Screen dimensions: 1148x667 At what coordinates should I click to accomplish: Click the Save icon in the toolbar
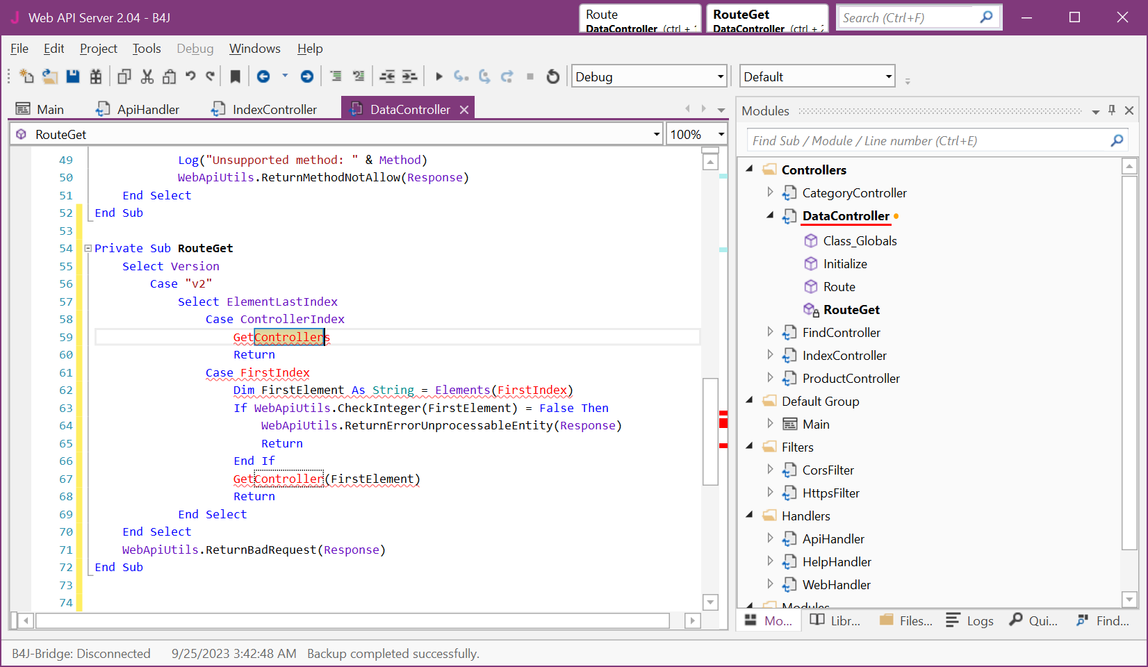72,76
